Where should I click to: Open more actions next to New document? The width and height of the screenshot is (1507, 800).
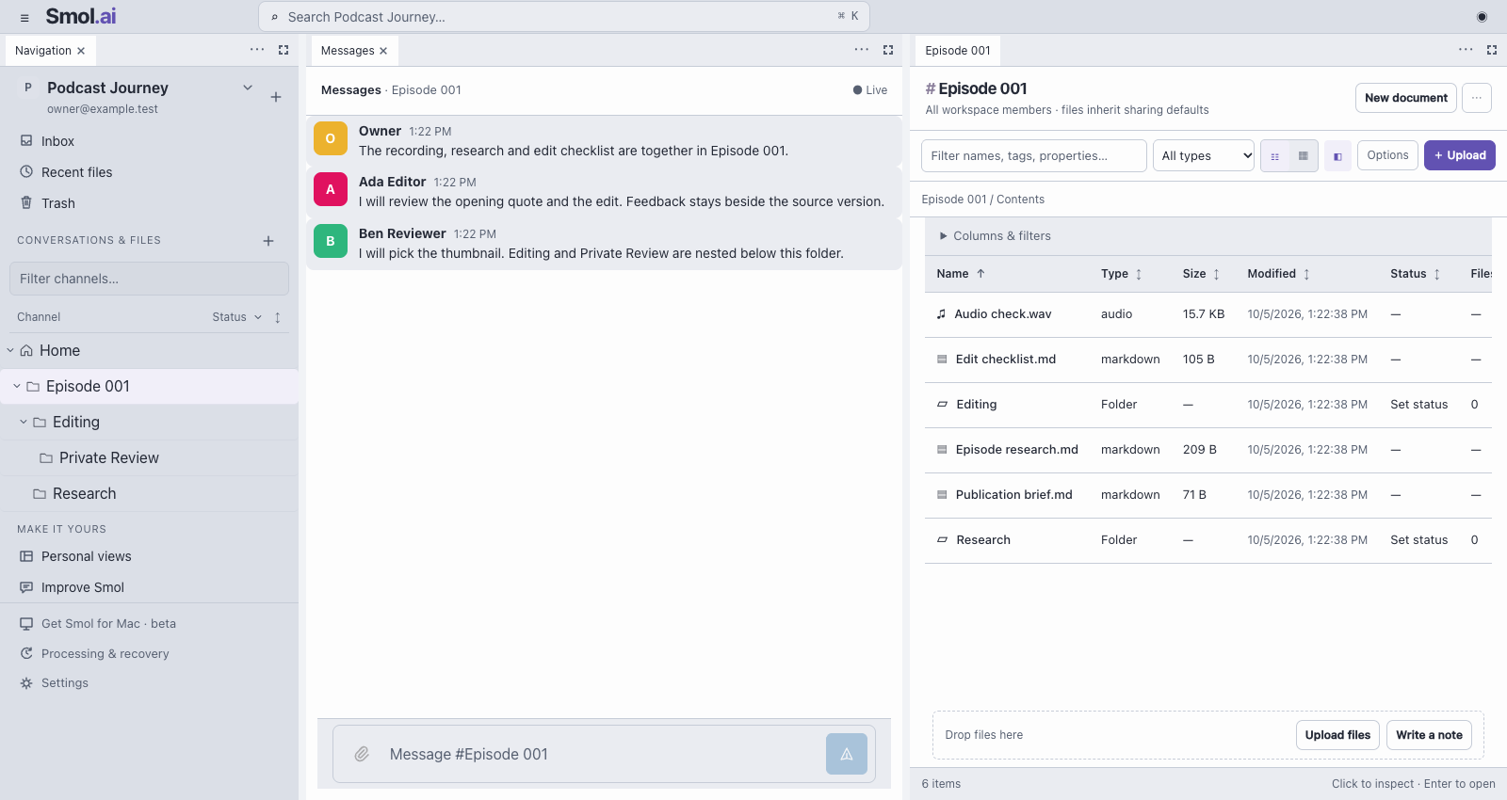pyautogui.click(x=1477, y=98)
